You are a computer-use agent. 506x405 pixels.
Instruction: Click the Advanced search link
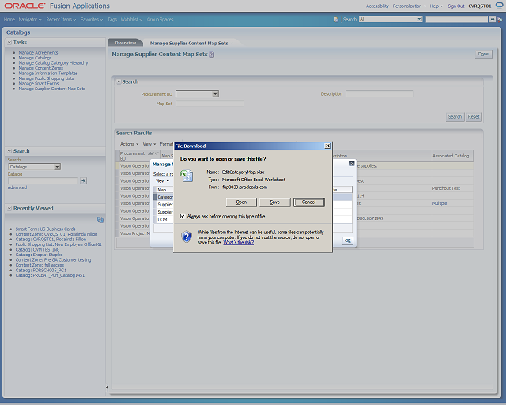point(17,187)
